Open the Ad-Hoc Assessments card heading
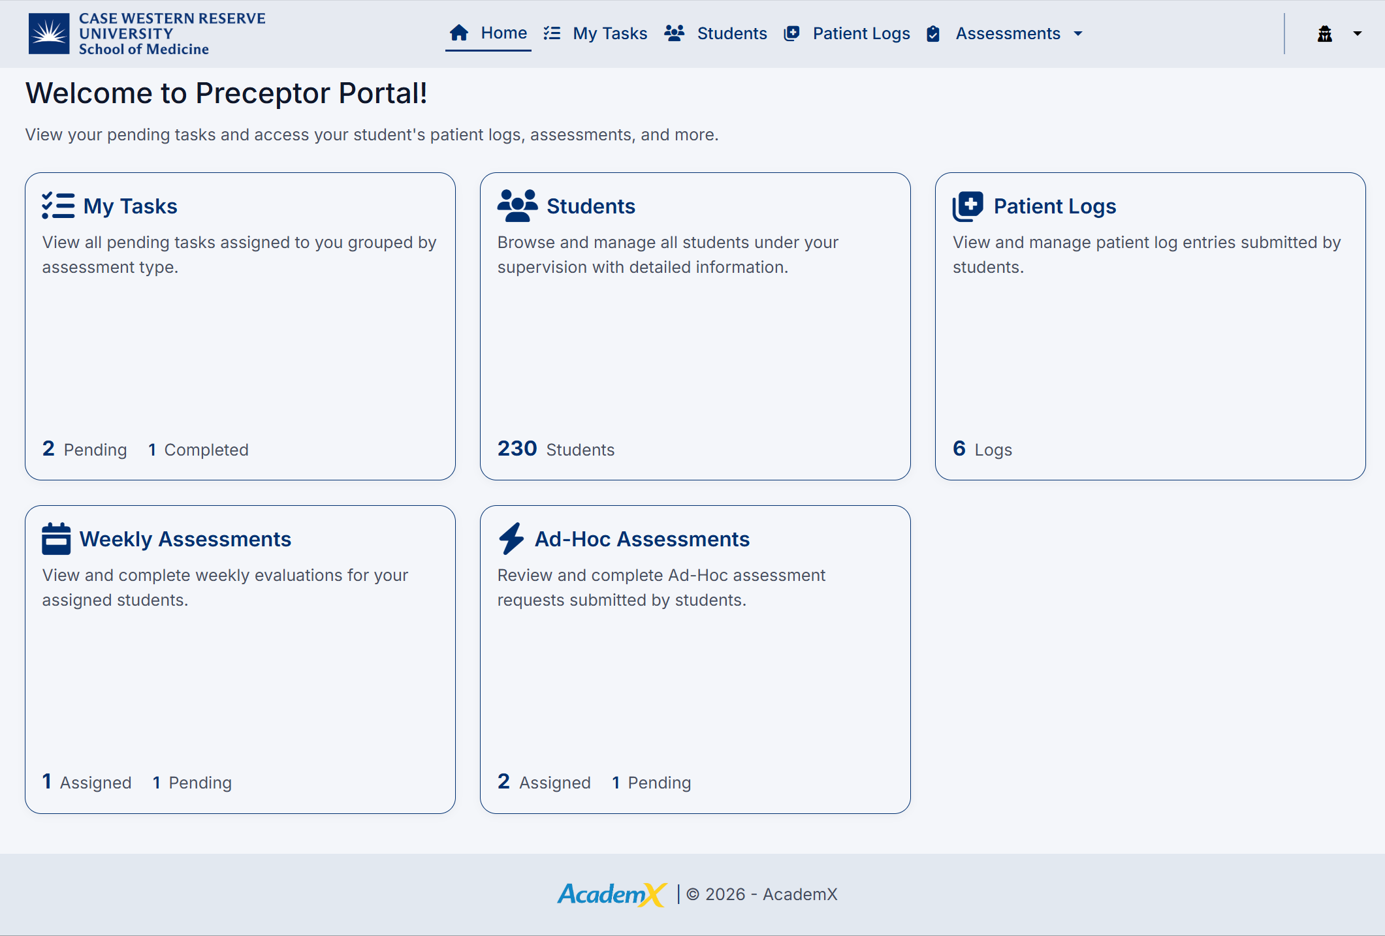The height and width of the screenshot is (936, 1385). point(641,539)
